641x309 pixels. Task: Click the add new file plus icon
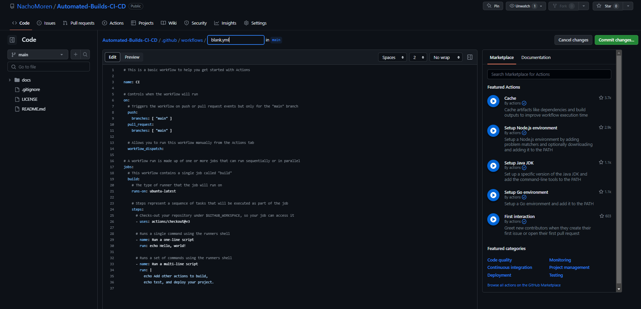coord(76,54)
